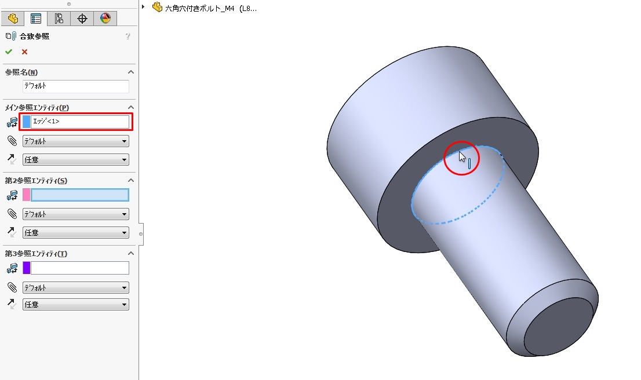Click the 参照名 text field
641x380 pixels.
click(75, 86)
